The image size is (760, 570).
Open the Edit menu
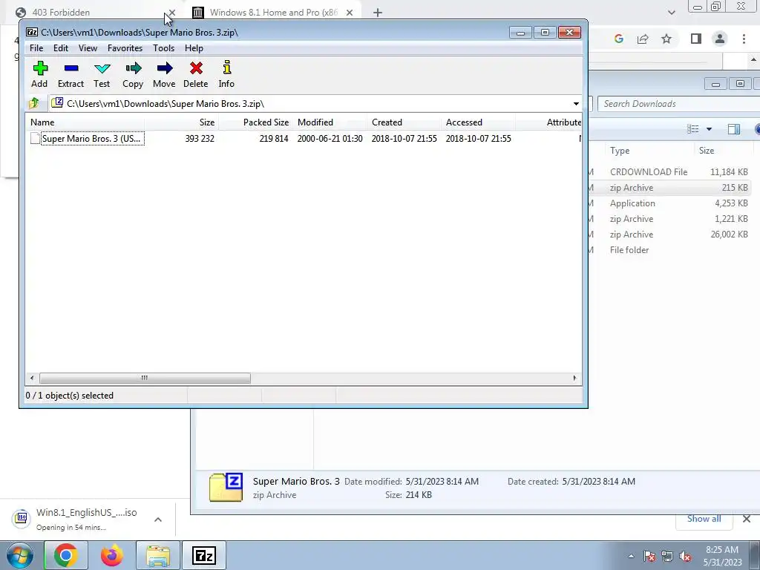coord(61,48)
